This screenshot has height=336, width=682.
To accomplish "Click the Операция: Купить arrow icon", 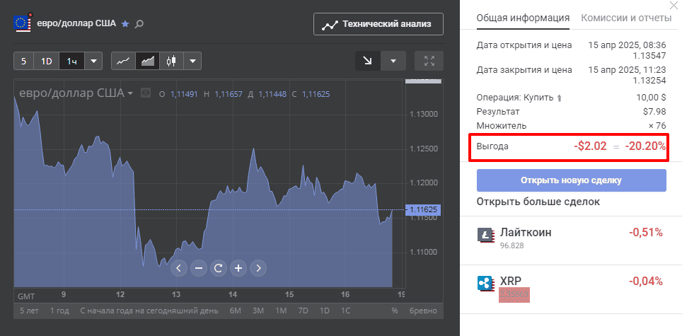I will (560, 98).
